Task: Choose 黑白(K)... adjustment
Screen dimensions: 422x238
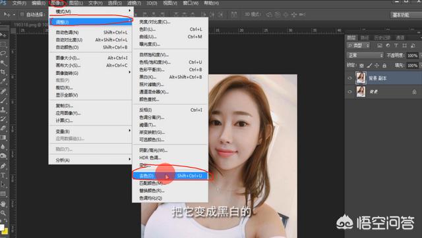Action: [x=170, y=77]
